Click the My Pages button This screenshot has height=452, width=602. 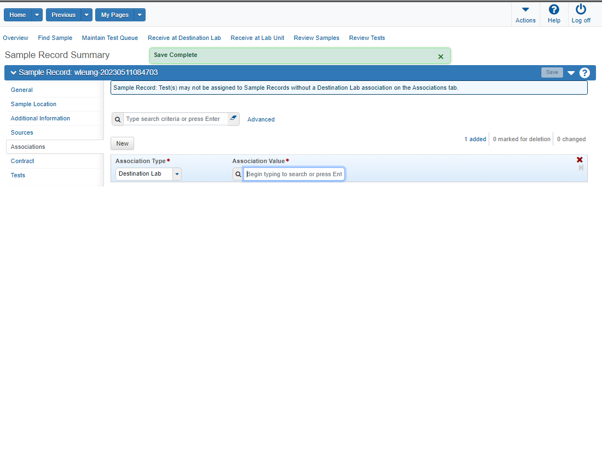pos(115,15)
